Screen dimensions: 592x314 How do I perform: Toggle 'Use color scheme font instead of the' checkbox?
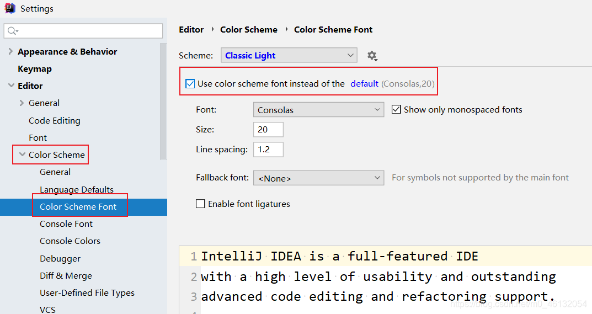coord(190,83)
